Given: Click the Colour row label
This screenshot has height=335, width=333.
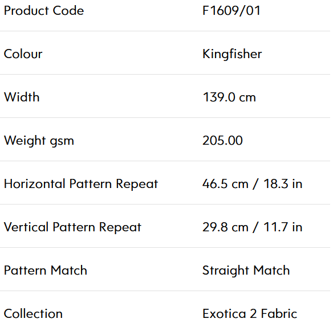Looking at the screenshot, I should (x=23, y=54).
